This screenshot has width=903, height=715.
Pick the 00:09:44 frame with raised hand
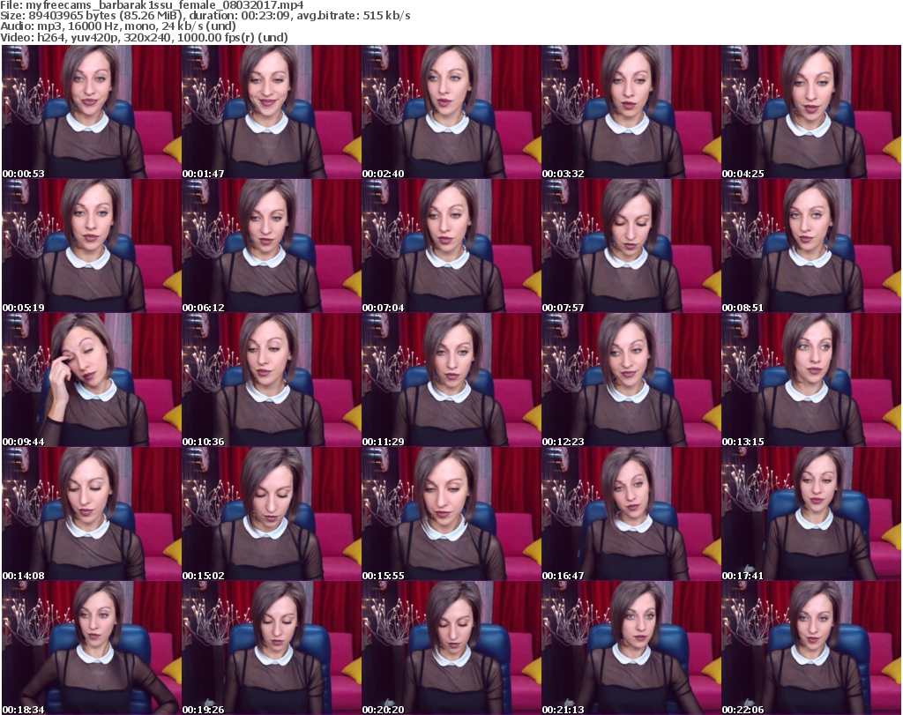(x=92, y=380)
